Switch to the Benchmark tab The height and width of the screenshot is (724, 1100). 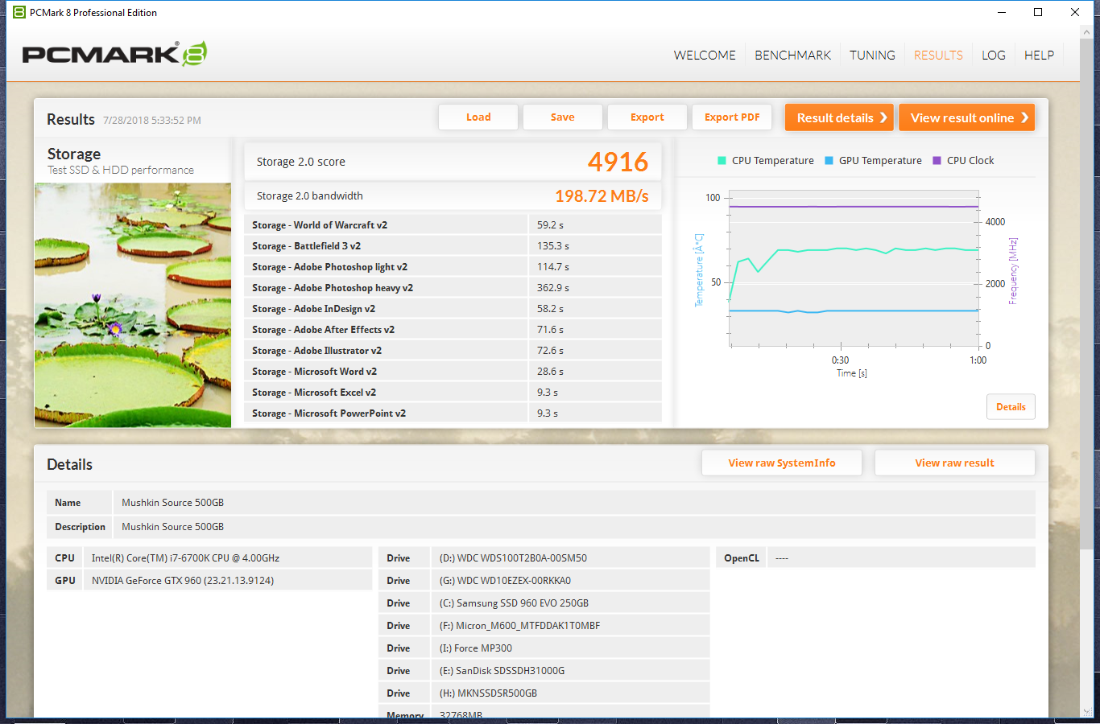pos(792,55)
